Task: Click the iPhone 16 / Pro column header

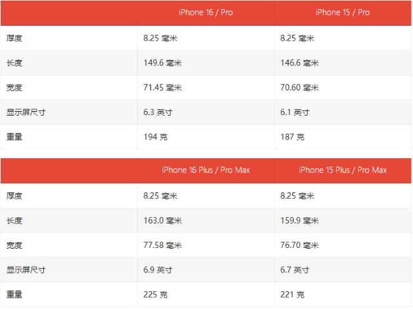Action: 206,12
